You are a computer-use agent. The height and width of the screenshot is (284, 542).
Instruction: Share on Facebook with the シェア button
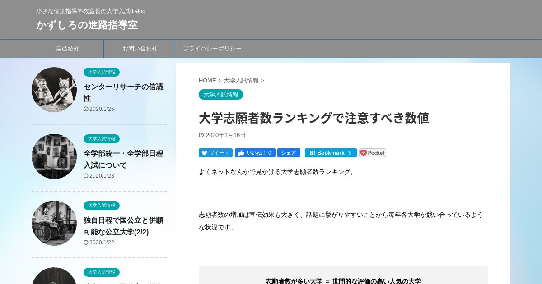click(289, 153)
